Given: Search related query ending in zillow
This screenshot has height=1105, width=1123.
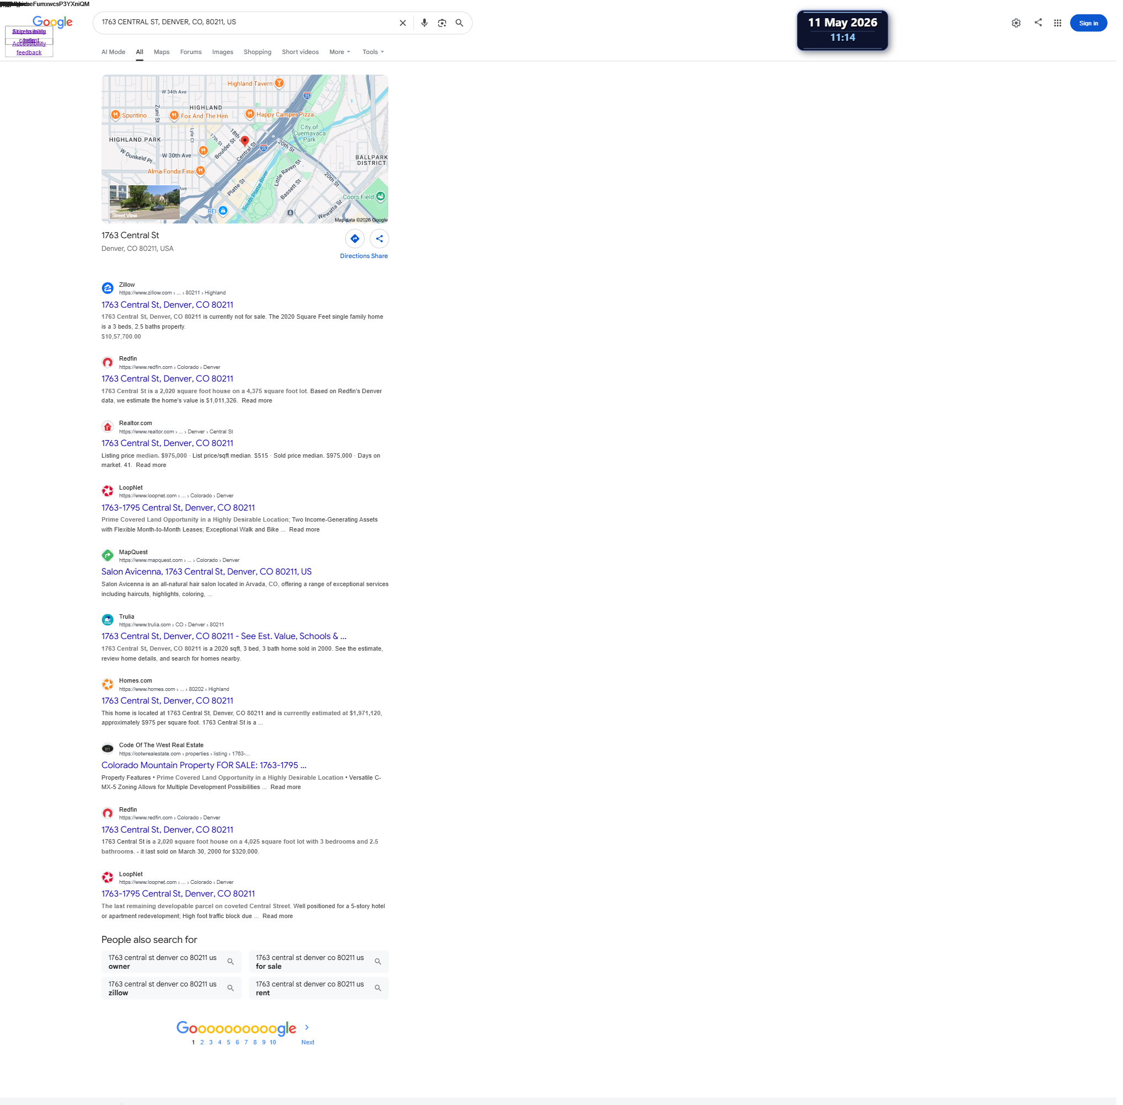Looking at the screenshot, I should click(172, 988).
